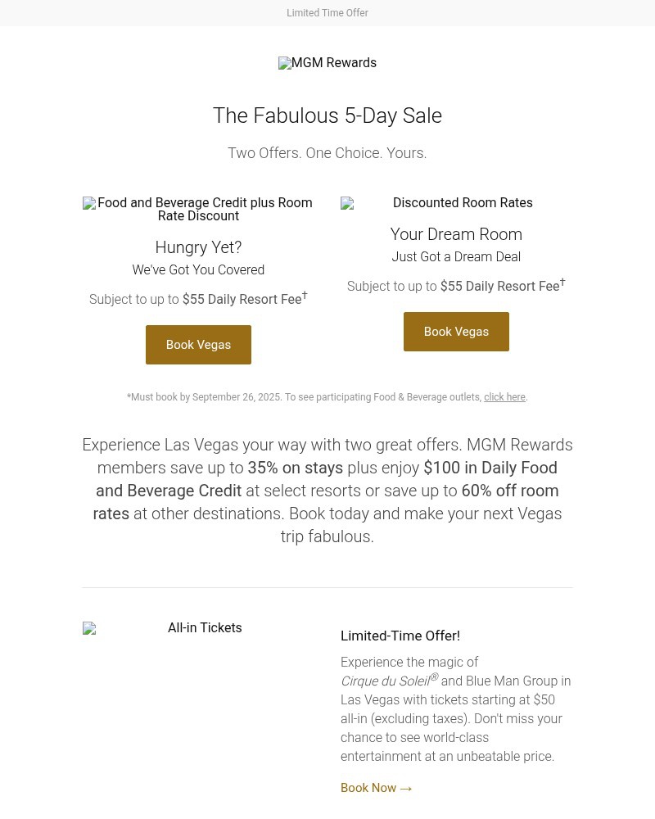
Task: Click the All-in Tickets image caption
Action: pos(205,628)
